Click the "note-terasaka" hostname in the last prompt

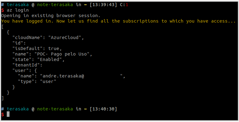tap(55, 109)
